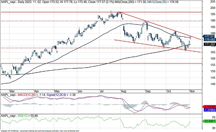Viewport: 216px width, 132px height.
Task: Click the Close 177.57 (2.1%) value
Action: (x=101, y=2)
